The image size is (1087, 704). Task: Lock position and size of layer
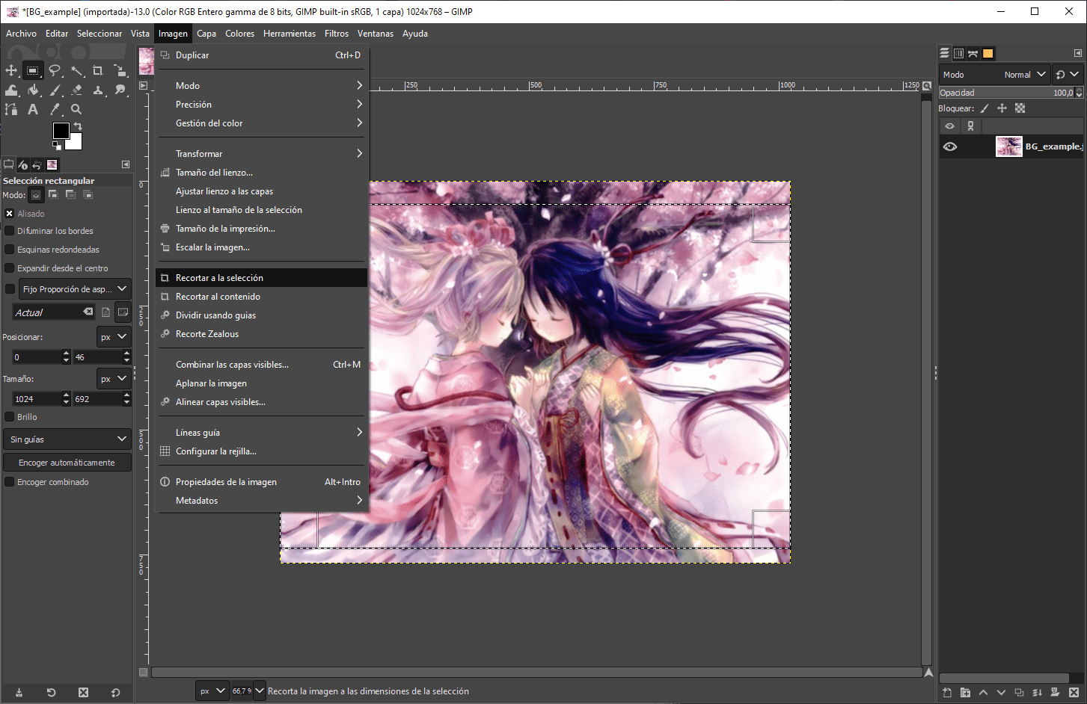1002,108
